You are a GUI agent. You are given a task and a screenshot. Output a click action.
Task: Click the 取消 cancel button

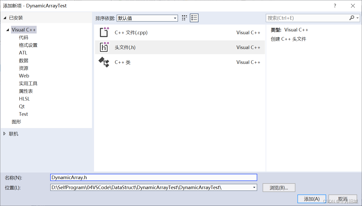tap(343, 199)
